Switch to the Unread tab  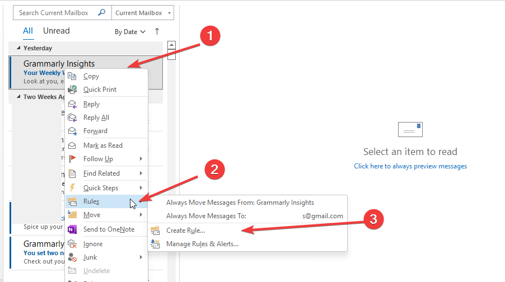pyautogui.click(x=57, y=31)
